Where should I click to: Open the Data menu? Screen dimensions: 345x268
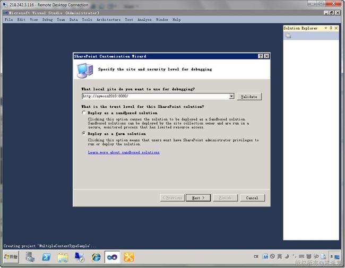click(x=73, y=20)
